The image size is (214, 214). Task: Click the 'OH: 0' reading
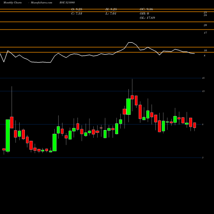click(x=144, y=14)
